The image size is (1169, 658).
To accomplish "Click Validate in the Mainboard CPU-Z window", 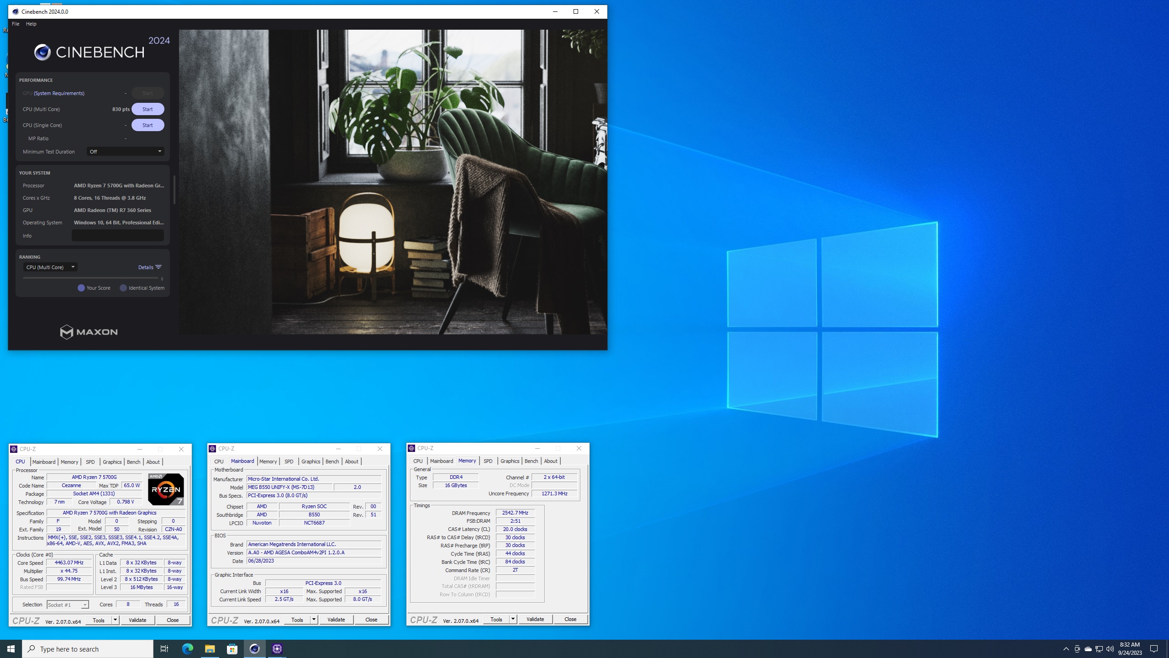I will pyautogui.click(x=336, y=620).
